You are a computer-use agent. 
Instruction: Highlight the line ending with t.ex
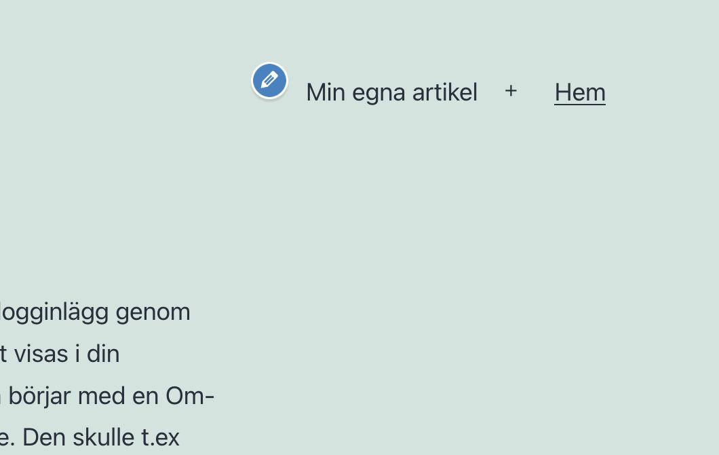(90, 437)
